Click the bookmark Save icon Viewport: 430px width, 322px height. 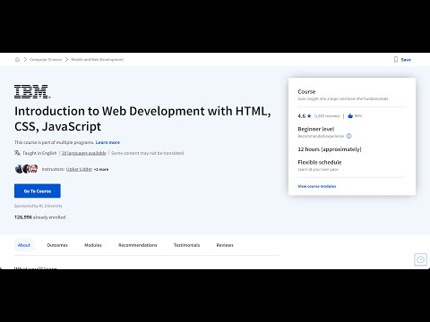tap(396, 60)
